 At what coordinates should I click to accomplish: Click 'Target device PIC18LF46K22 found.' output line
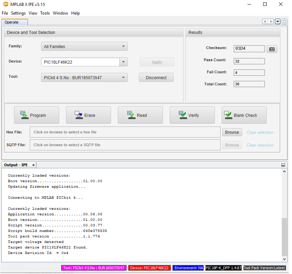click(x=48, y=247)
